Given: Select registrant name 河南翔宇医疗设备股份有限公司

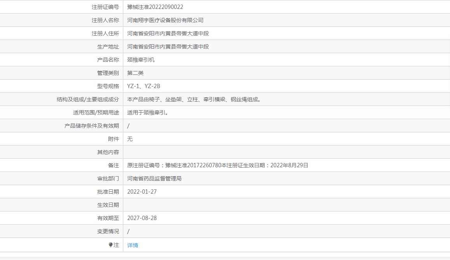Looking at the screenshot, I should point(165,20).
